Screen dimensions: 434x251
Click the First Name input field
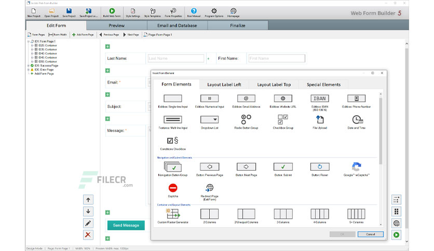click(x=277, y=58)
